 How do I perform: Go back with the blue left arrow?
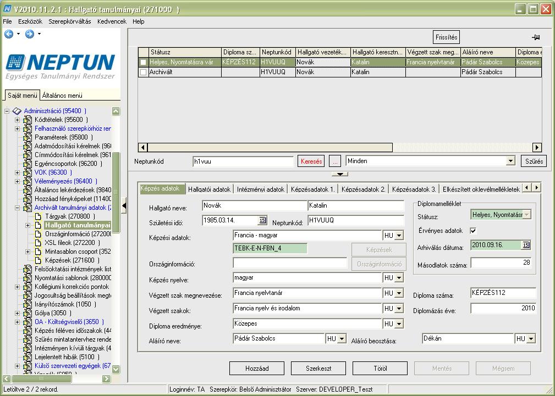click(x=9, y=34)
